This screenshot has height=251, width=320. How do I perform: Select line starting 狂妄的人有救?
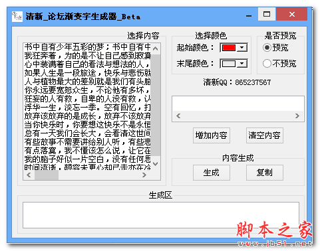pos(87,98)
